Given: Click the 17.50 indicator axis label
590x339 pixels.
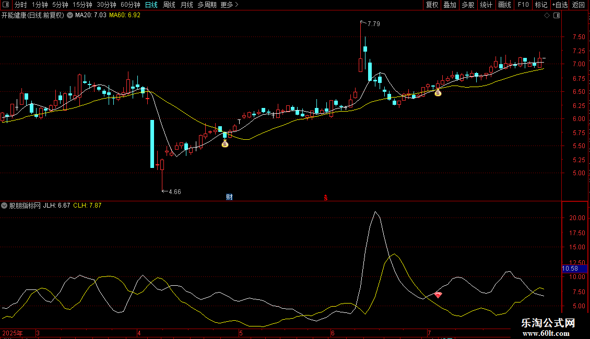Looking at the screenshot, I should pos(577,233).
